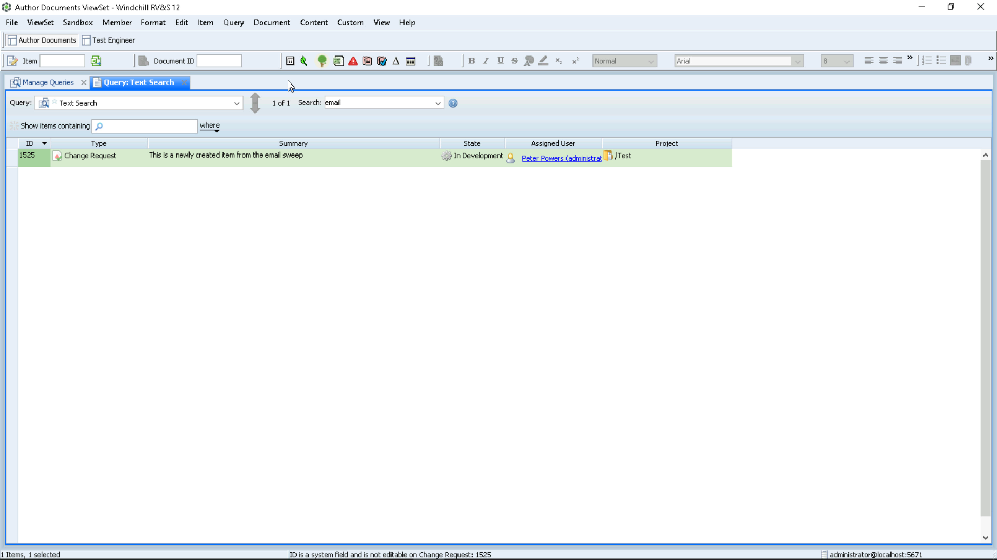Click the red notepad toolbar icon
This screenshot has height=560, width=997.
click(367, 61)
